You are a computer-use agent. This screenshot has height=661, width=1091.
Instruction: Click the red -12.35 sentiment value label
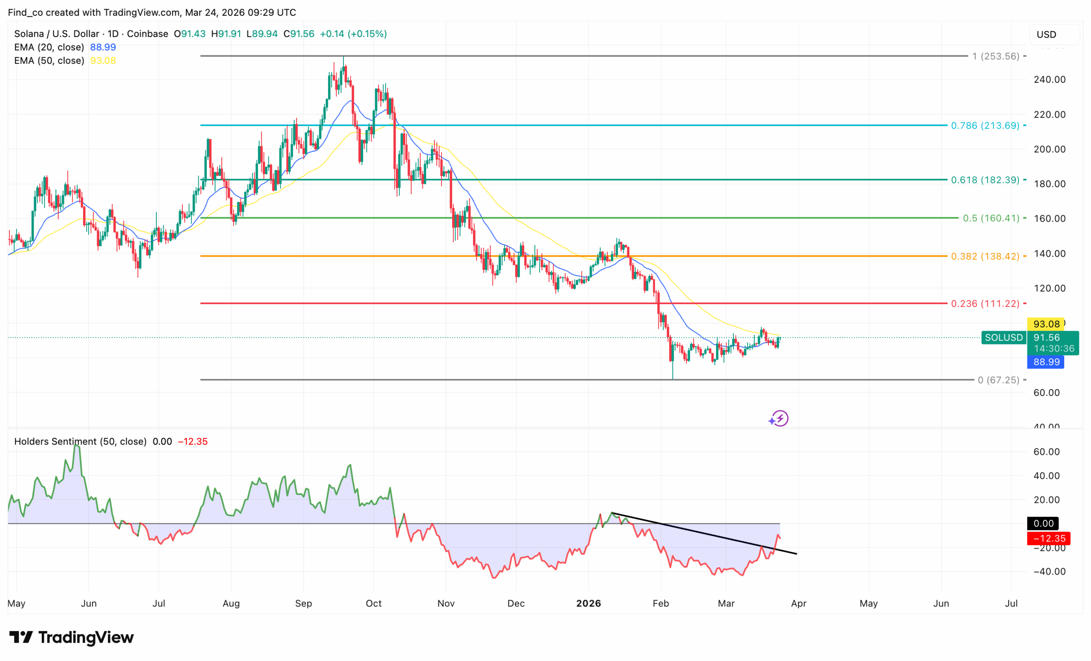point(1049,538)
